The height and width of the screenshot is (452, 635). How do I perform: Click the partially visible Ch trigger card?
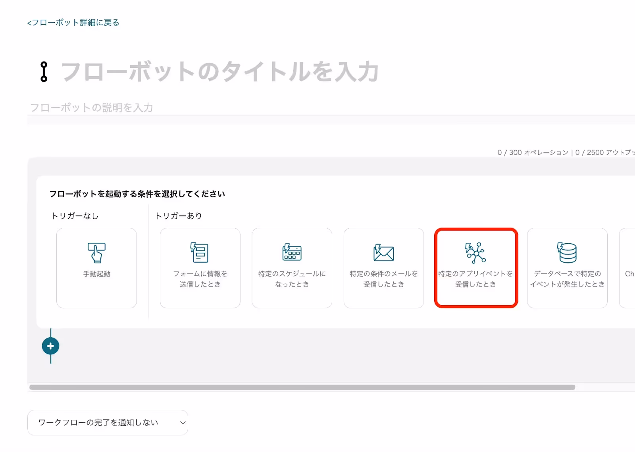coord(627,268)
